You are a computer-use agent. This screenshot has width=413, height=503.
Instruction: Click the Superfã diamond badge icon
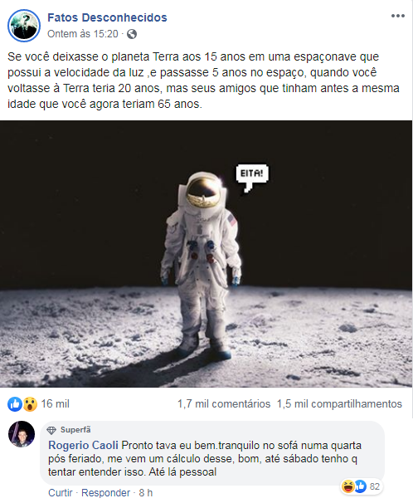coord(51,430)
